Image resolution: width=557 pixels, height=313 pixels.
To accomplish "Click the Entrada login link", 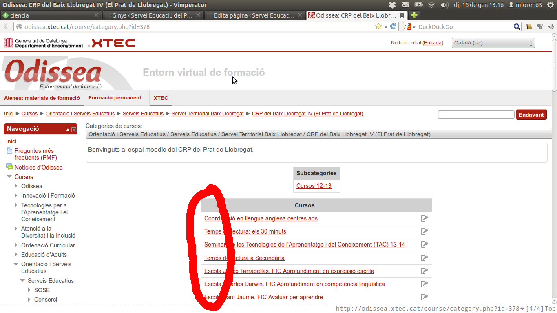I will 433,43.
